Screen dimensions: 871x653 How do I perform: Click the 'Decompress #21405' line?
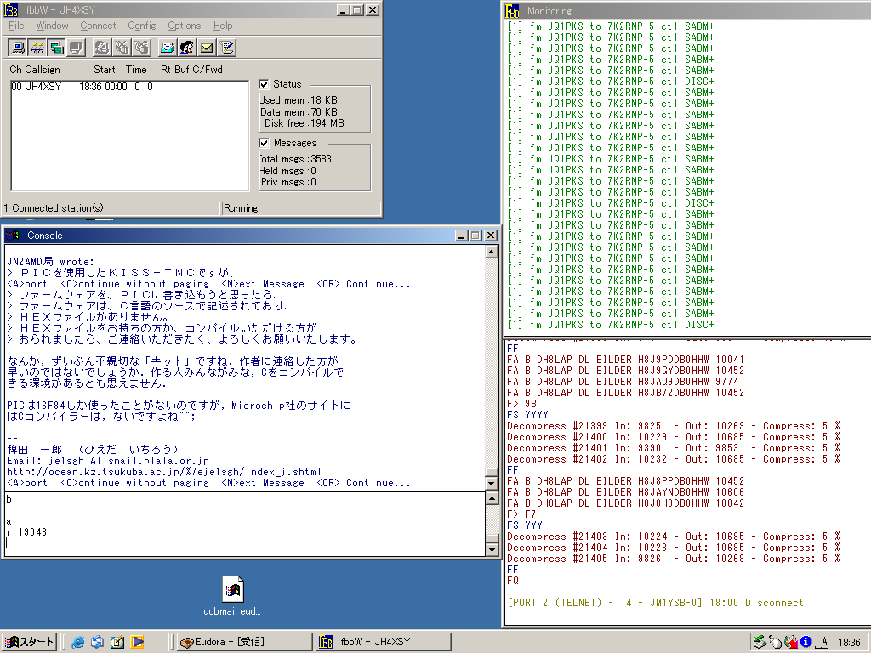pyautogui.click(x=674, y=559)
